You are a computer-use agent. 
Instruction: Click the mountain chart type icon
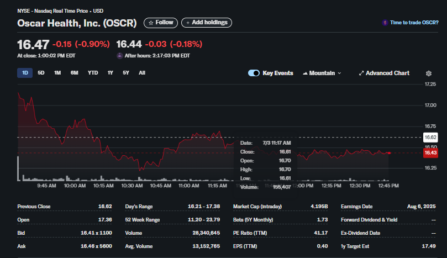click(305, 73)
